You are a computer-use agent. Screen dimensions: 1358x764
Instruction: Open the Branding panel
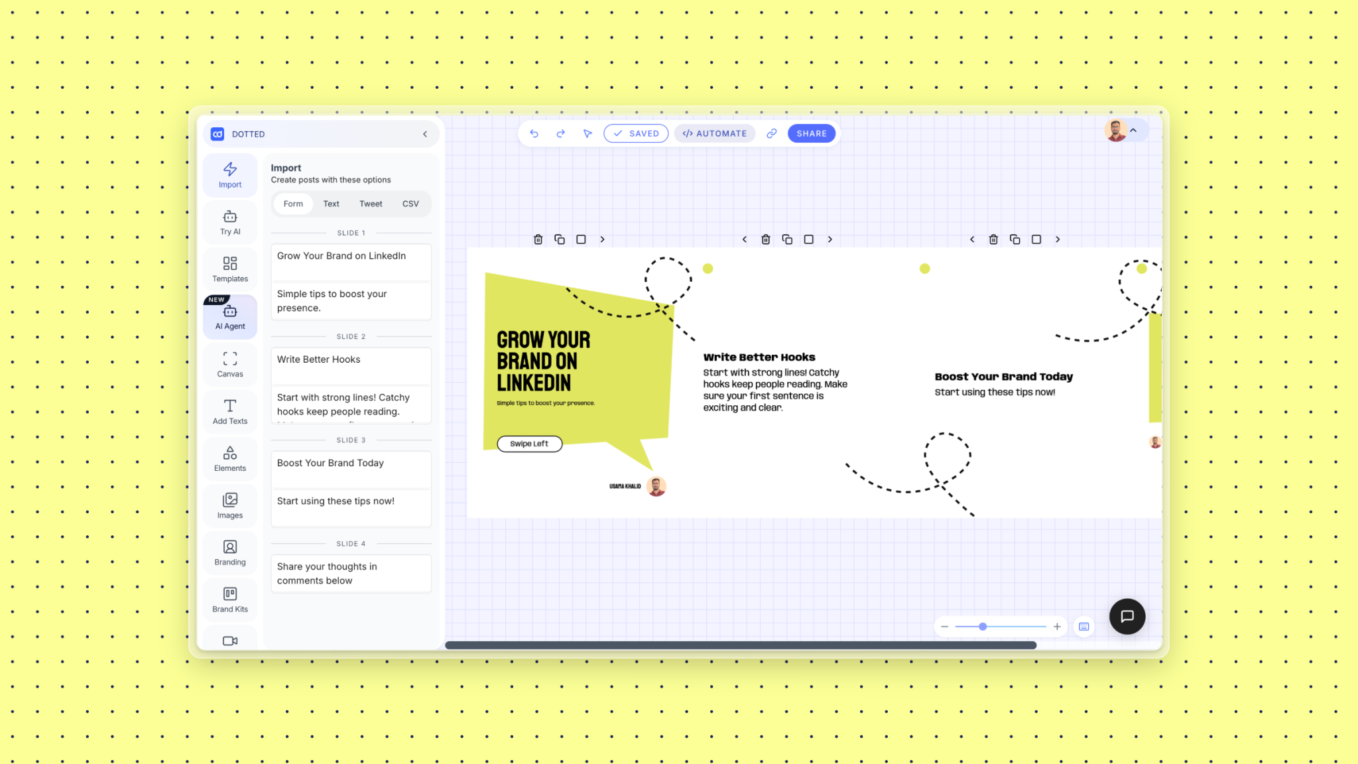click(230, 552)
